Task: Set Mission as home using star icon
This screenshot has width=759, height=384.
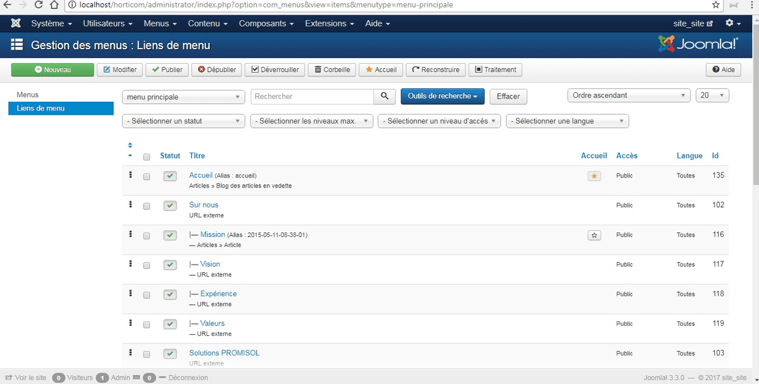Action: click(x=594, y=235)
